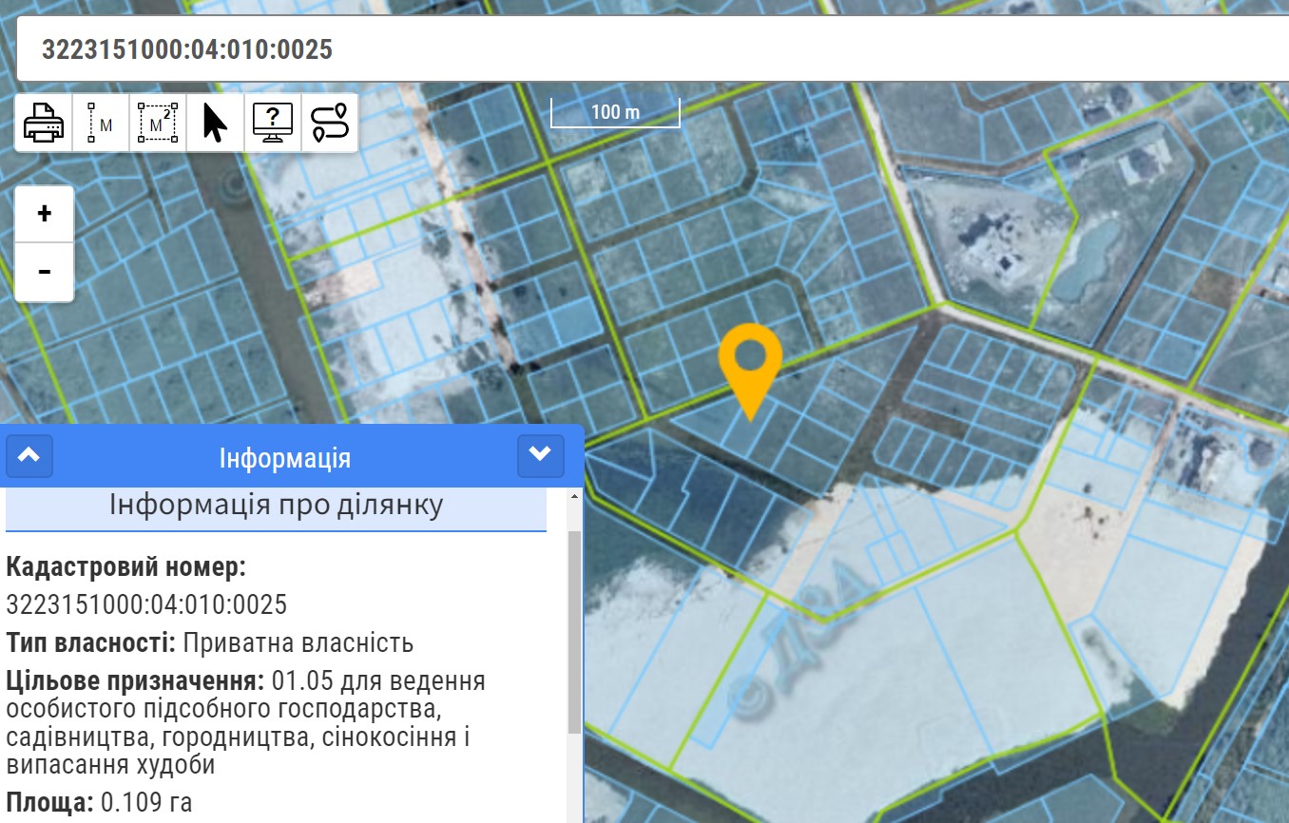Click the print map icon

pos(44,123)
